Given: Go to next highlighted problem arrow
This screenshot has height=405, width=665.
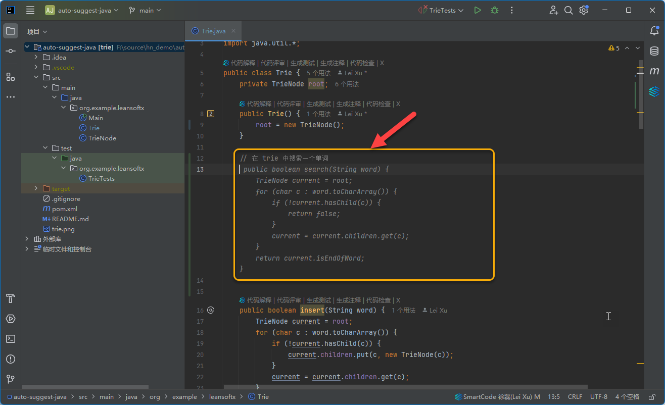Looking at the screenshot, I should (x=638, y=48).
